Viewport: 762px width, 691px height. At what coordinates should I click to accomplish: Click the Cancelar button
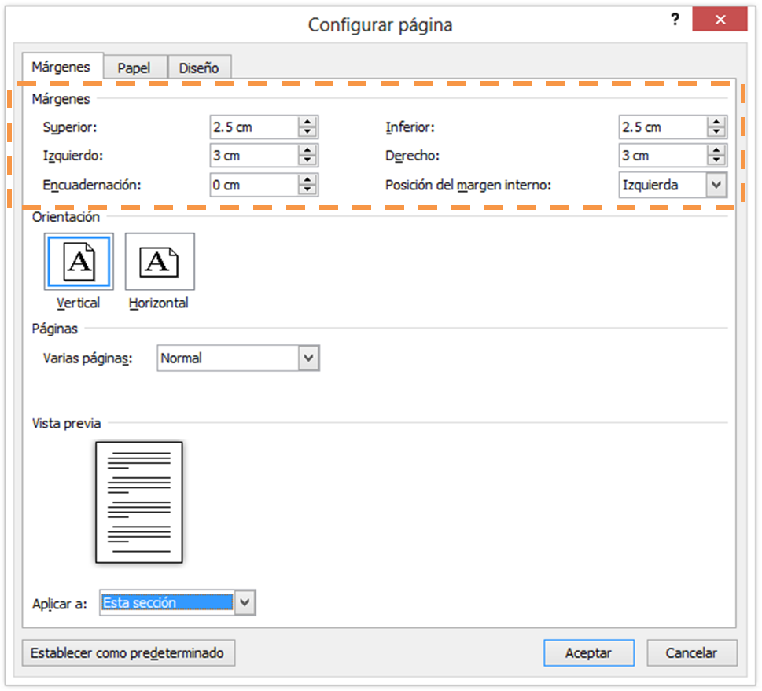pyautogui.click(x=691, y=652)
